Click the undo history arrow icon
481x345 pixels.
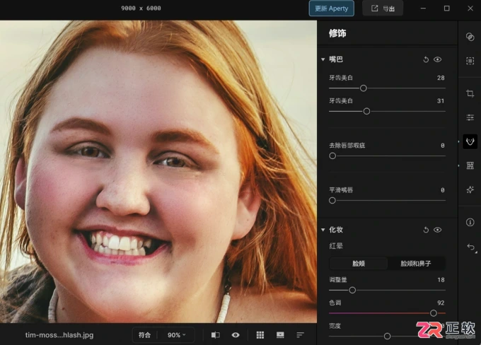471,247
